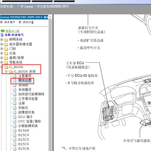Viewport: 151px width, 151px height.
Task: Select the 门锁 tree label
Action: click(13, 49)
